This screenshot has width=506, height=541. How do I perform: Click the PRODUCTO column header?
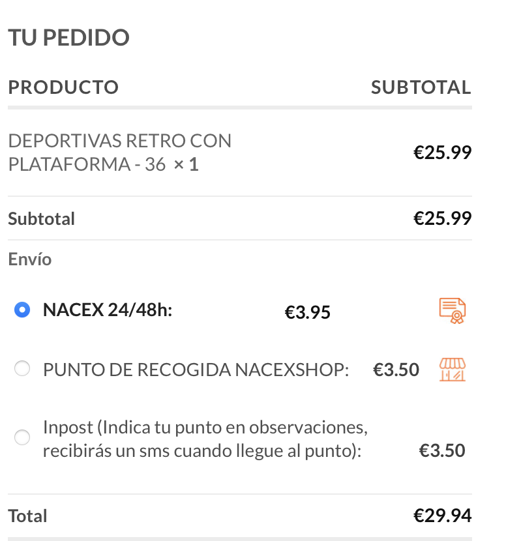click(x=63, y=87)
